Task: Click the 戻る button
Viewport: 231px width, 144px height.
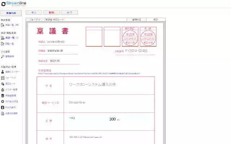Action: pyautogui.click(x=34, y=12)
